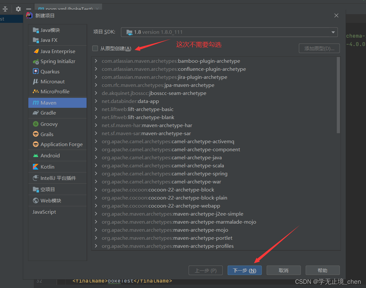The image size is (366, 288).
Task: Click the 添加原型(D)... button
Action: click(319, 49)
